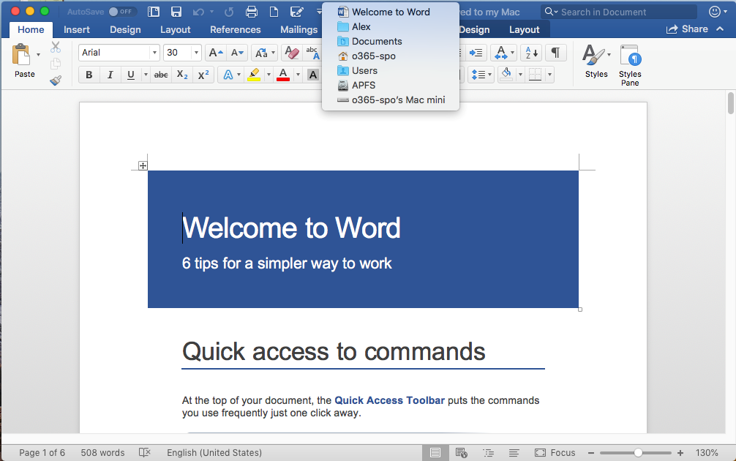The height and width of the screenshot is (461, 736).
Task: Open the Insert tab
Action: click(77, 29)
